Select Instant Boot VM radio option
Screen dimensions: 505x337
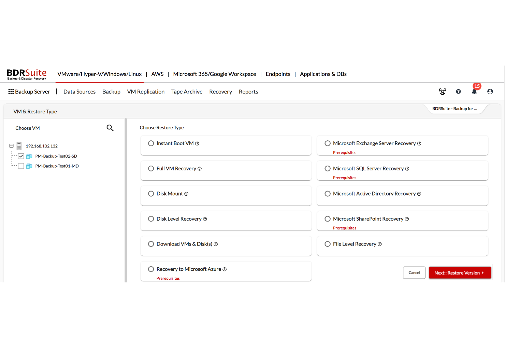[151, 143]
